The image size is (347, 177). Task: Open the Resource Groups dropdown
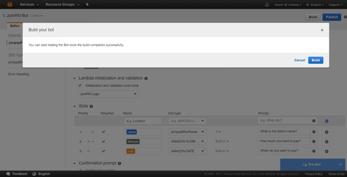coord(62,5)
